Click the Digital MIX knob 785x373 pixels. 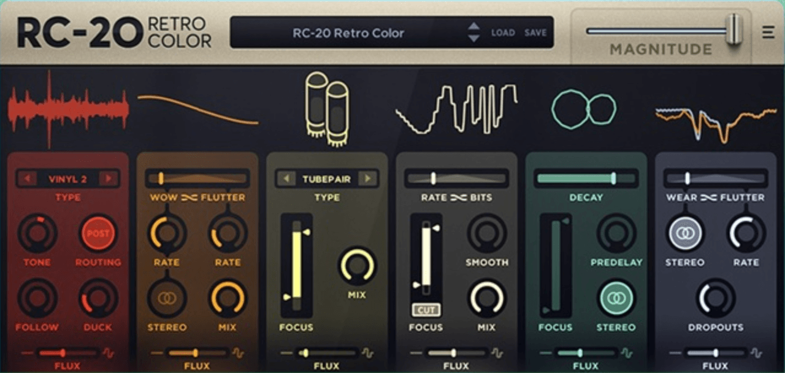click(487, 298)
